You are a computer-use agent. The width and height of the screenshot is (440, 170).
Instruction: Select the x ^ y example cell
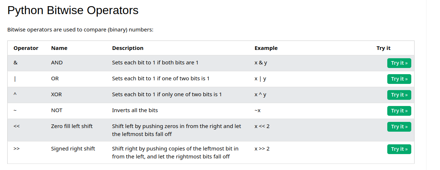pos(260,94)
